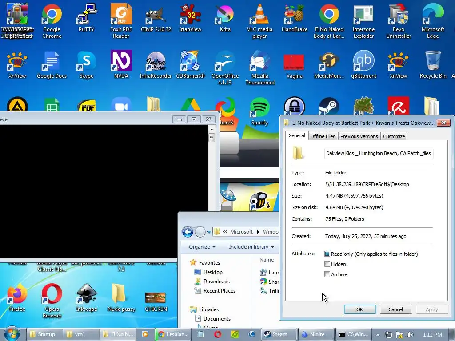The image size is (455, 341).
Task: Open Explorer recent locations dropdown arrow
Action: click(209, 232)
